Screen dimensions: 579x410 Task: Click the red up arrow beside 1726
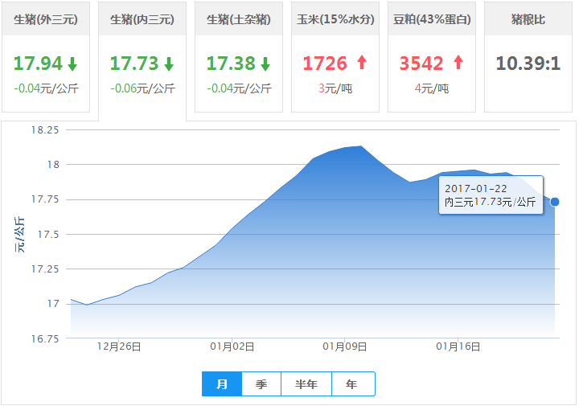tap(362, 63)
